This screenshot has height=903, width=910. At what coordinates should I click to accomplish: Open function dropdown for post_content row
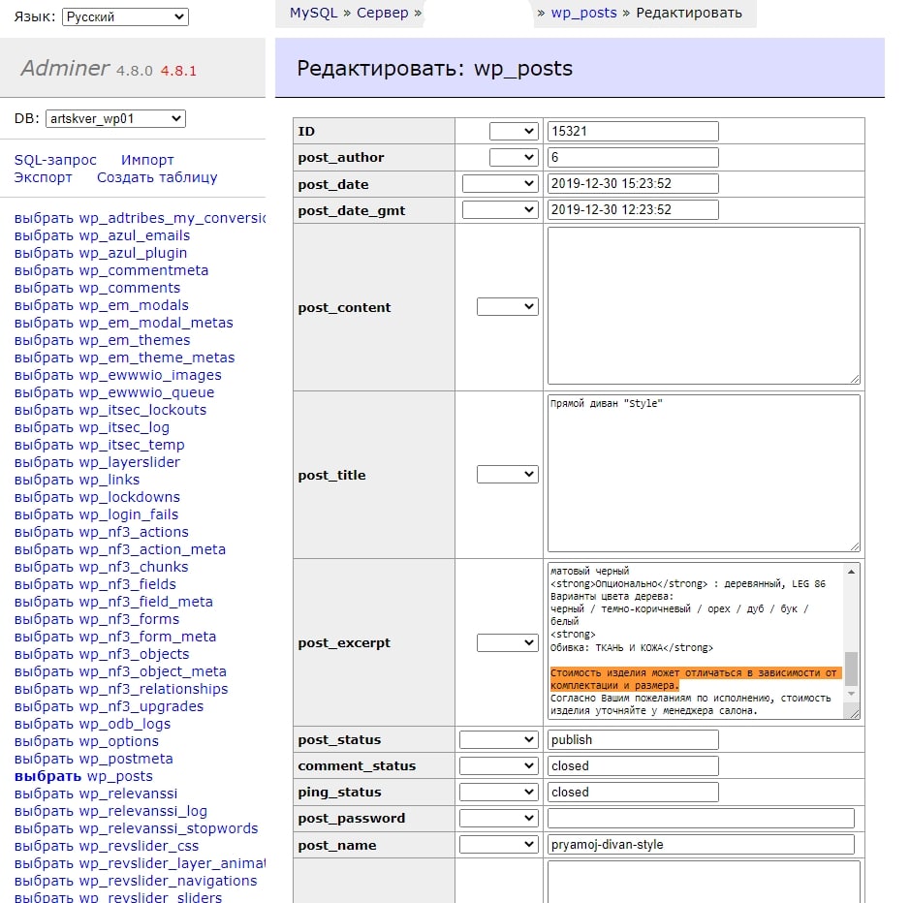coord(507,307)
